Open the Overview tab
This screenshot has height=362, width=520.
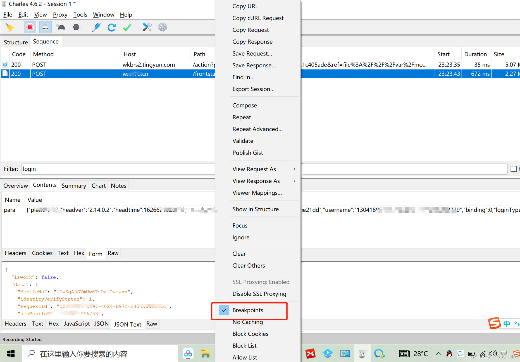(16, 186)
